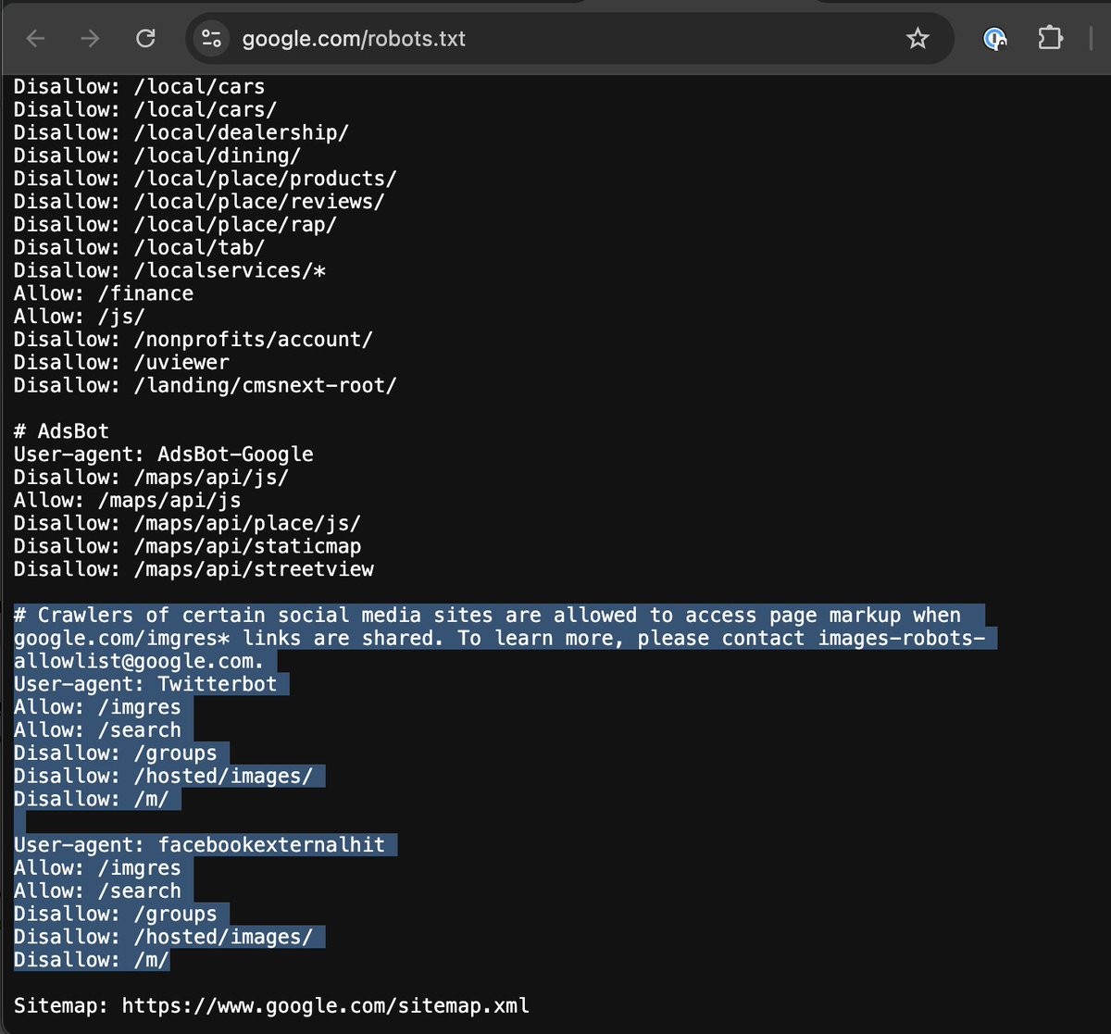Click the line 'Disallow: /local/tab/'
Viewport: 1111px width, 1034px height.
(x=139, y=247)
